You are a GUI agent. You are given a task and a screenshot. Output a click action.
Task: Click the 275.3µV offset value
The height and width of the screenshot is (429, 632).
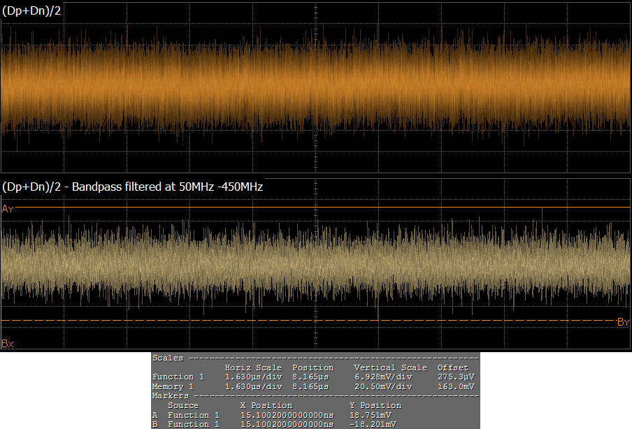tap(456, 377)
